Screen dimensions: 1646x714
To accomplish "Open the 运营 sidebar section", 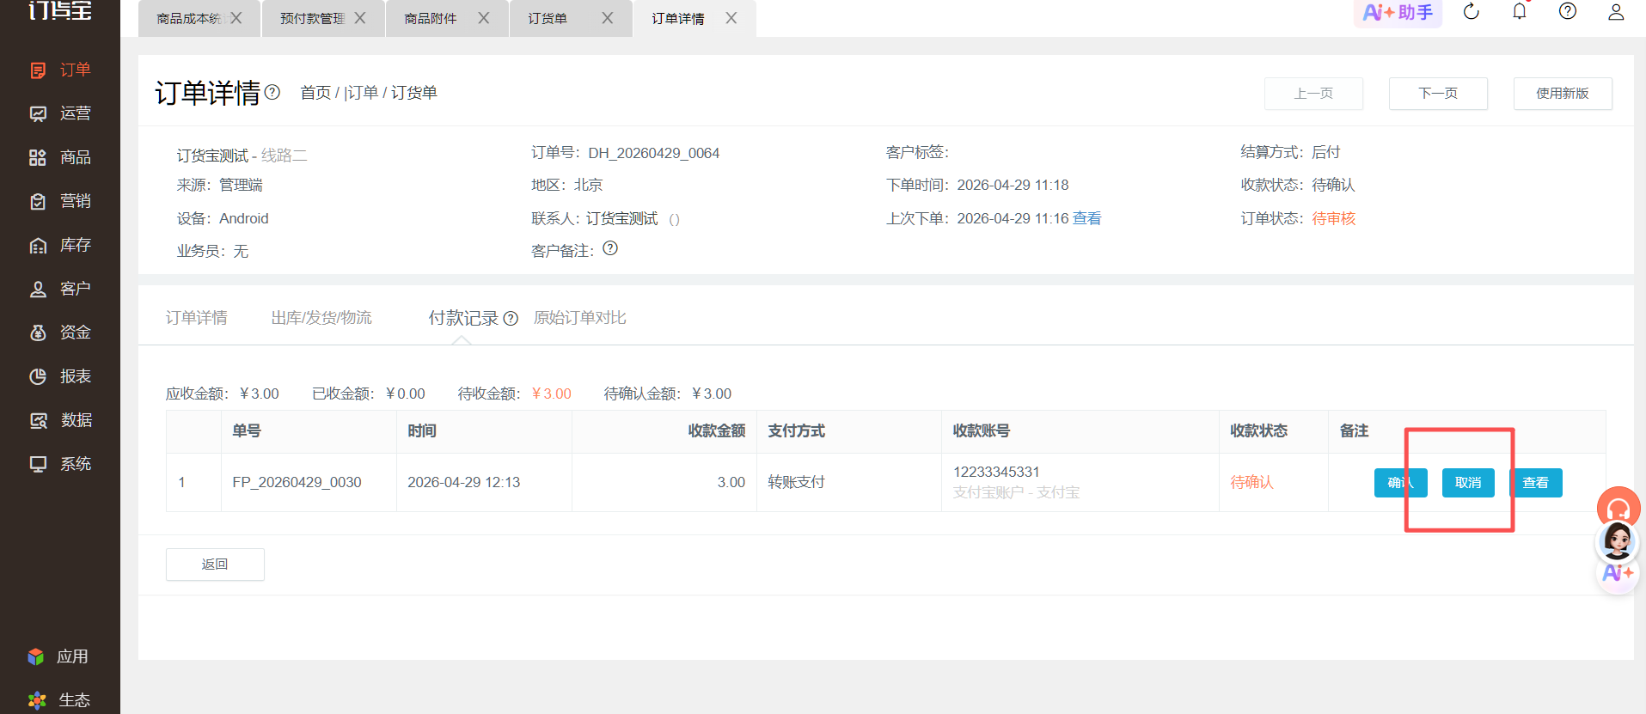I will coord(60,113).
